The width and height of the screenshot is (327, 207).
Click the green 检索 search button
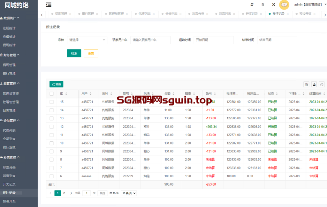coord(74,53)
